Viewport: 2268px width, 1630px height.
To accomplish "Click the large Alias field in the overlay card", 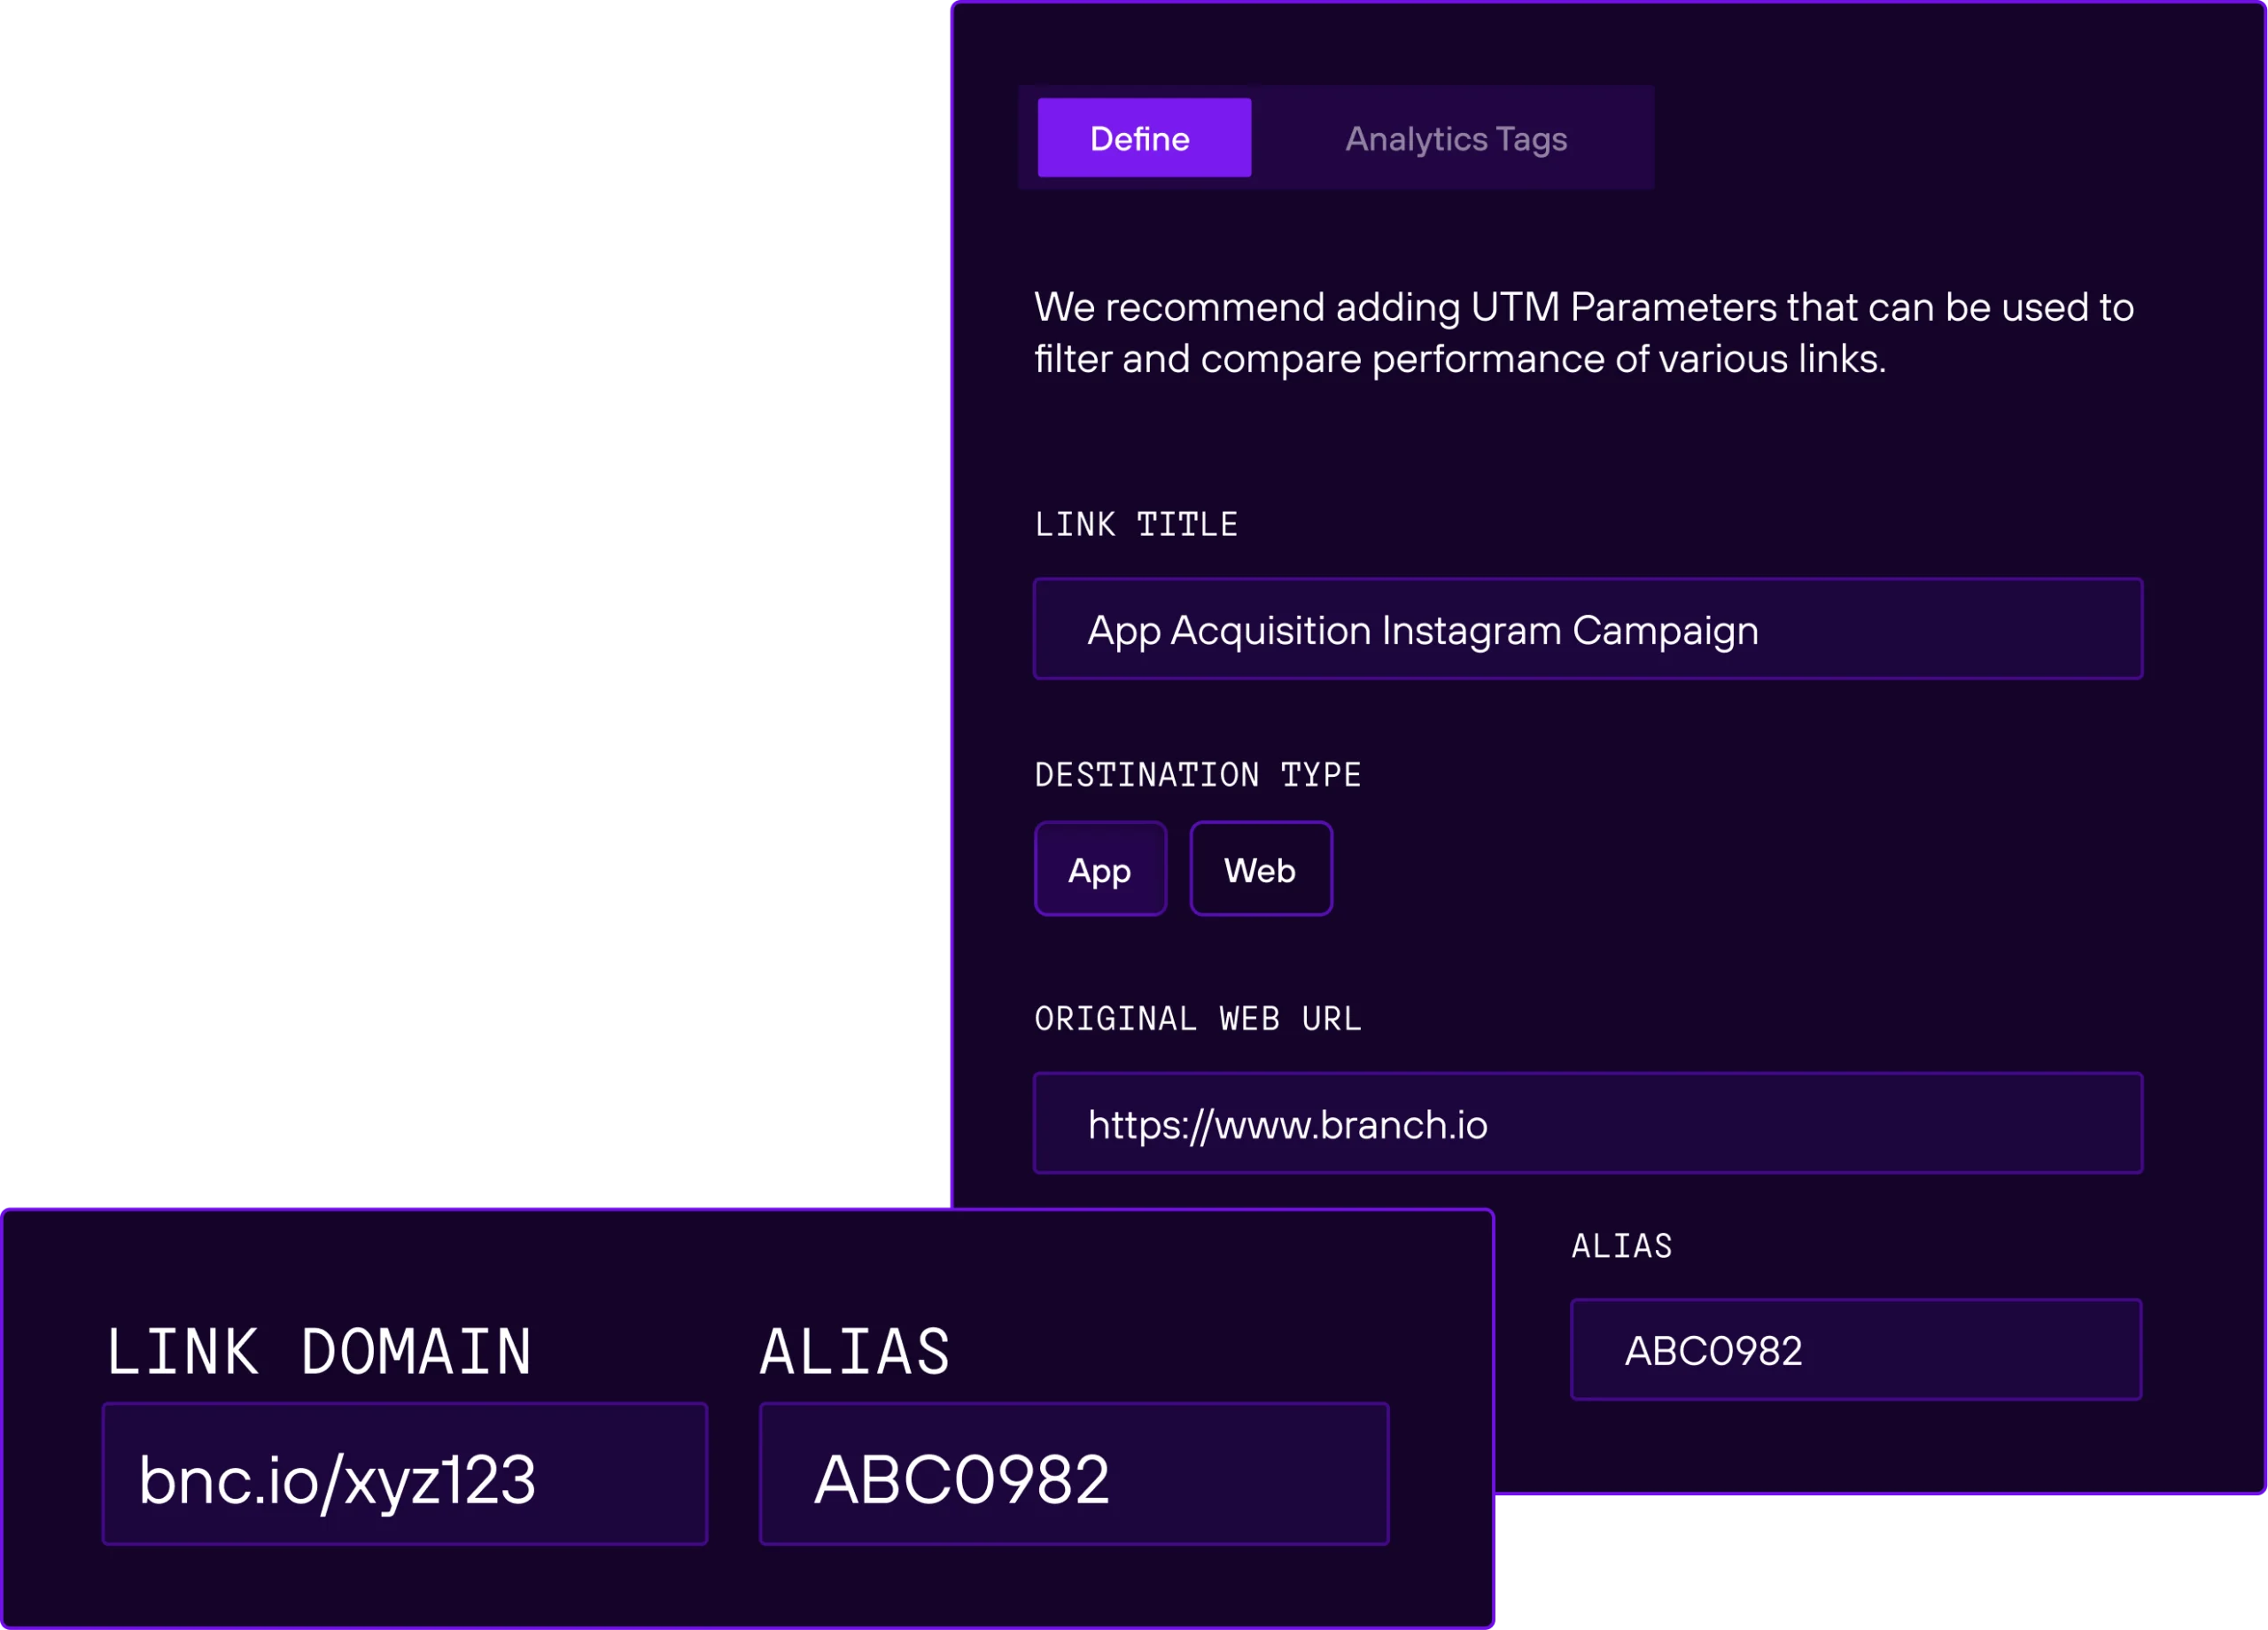I will [1073, 1474].
